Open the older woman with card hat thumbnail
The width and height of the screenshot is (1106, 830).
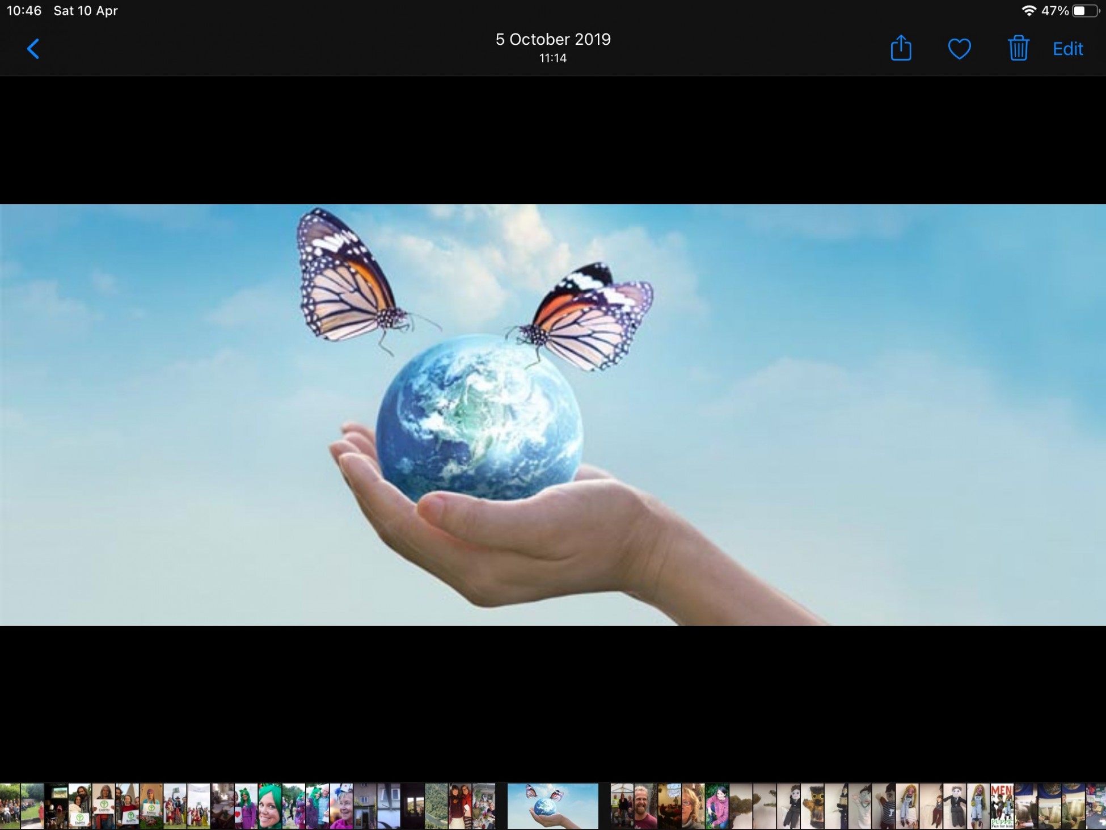[x=341, y=806]
